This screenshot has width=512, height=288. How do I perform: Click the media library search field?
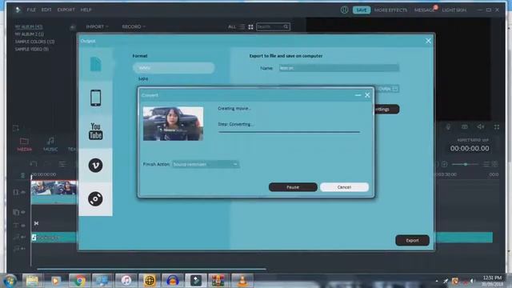click(273, 26)
